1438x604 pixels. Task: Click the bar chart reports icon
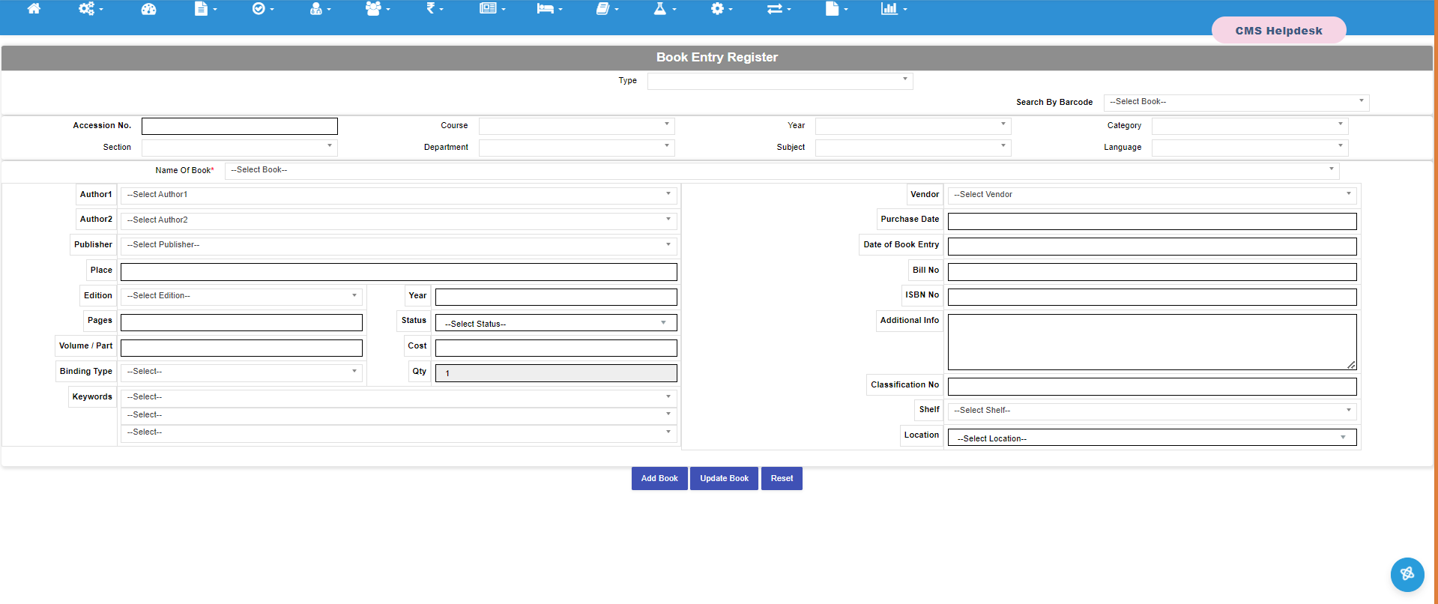coord(893,9)
